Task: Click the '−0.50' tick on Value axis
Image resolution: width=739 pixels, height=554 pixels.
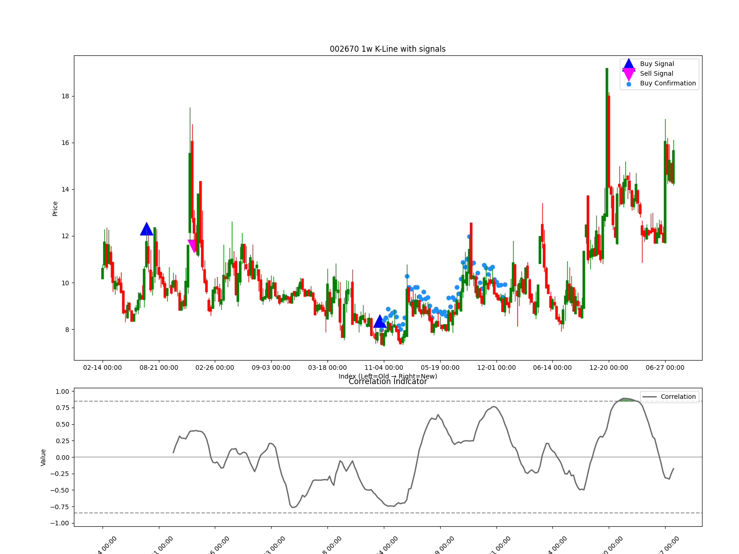Action: tap(60, 490)
